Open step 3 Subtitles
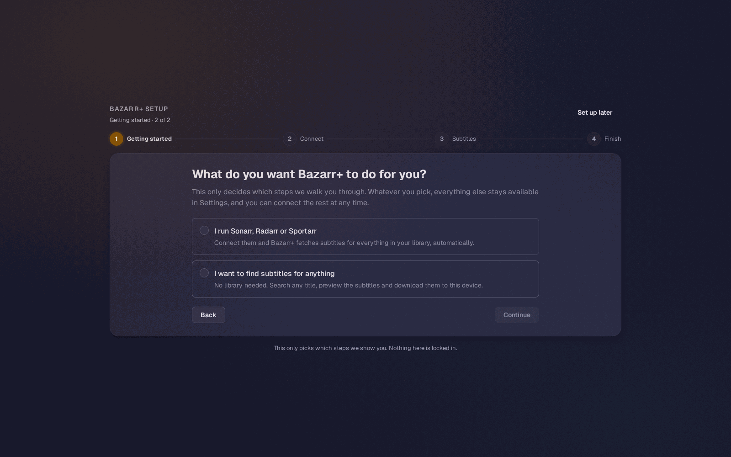Screen dimensions: 731x457 (x=456, y=139)
